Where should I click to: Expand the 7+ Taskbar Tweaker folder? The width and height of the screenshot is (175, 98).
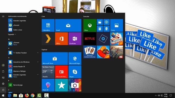(38, 53)
